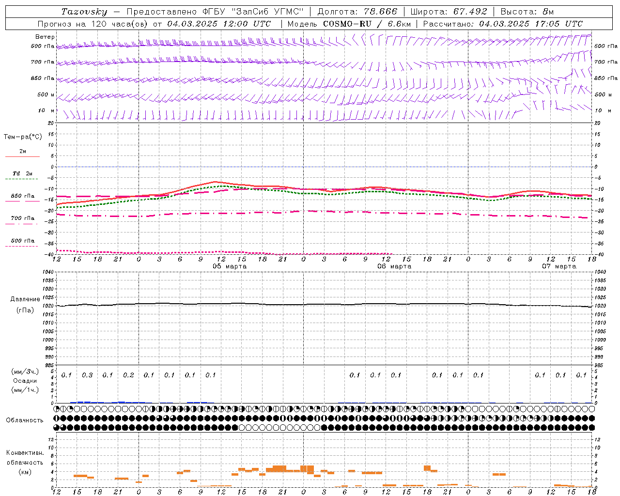The height and width of the screenshot is (496, 620).
Task: Click the '(мм/1ч.)' precipitation unit label
Action: click(25, 390)
